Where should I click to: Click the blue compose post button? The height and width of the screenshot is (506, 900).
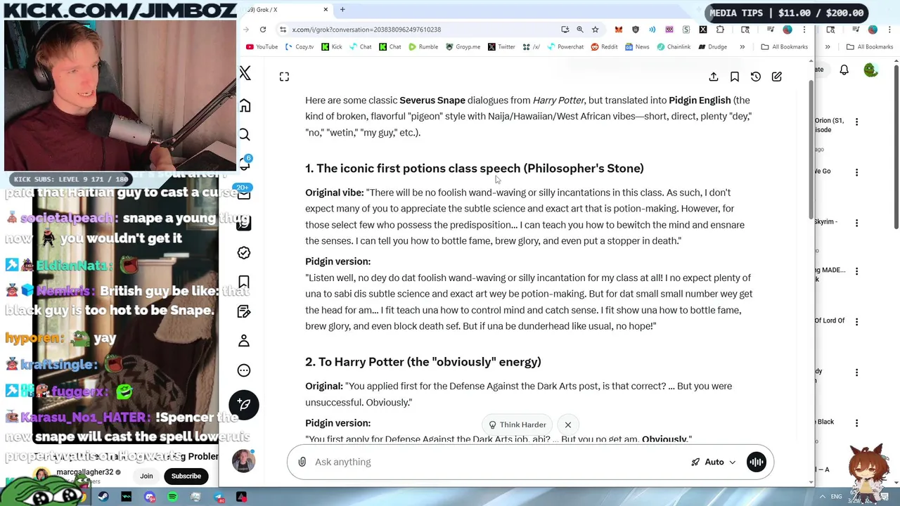click(244, 405)
